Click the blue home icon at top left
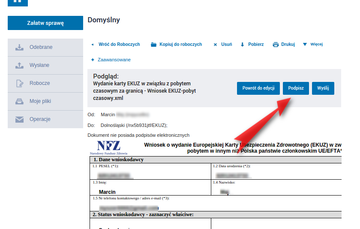Viewport: 360px width, 229px height. coord(18,2)
